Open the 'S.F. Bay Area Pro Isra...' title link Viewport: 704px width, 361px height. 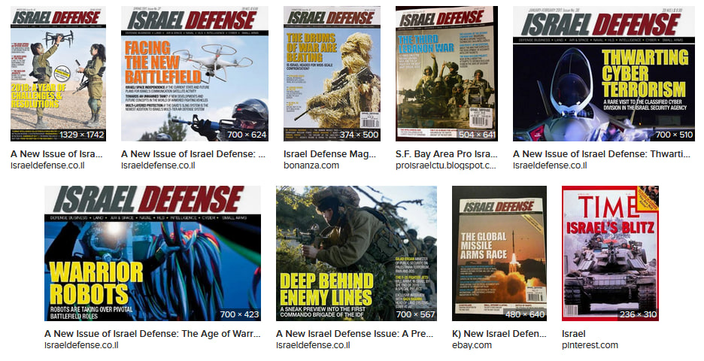tap(446, 154)
